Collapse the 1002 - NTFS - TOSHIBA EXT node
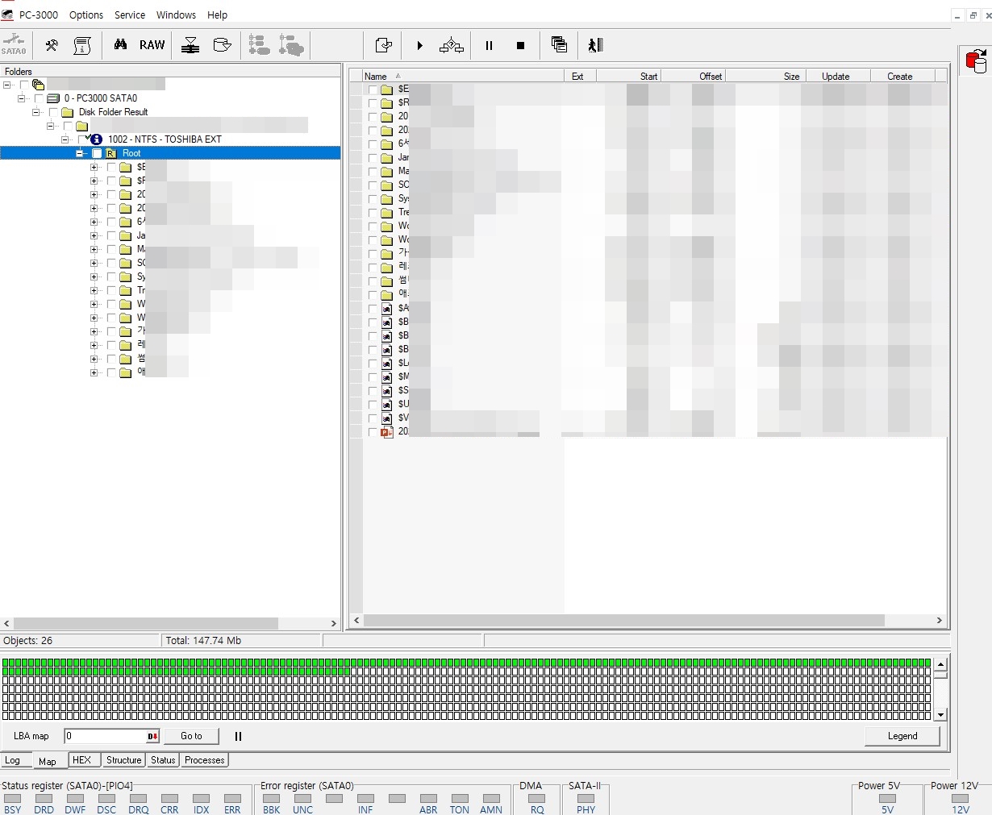 click(65, 139)
